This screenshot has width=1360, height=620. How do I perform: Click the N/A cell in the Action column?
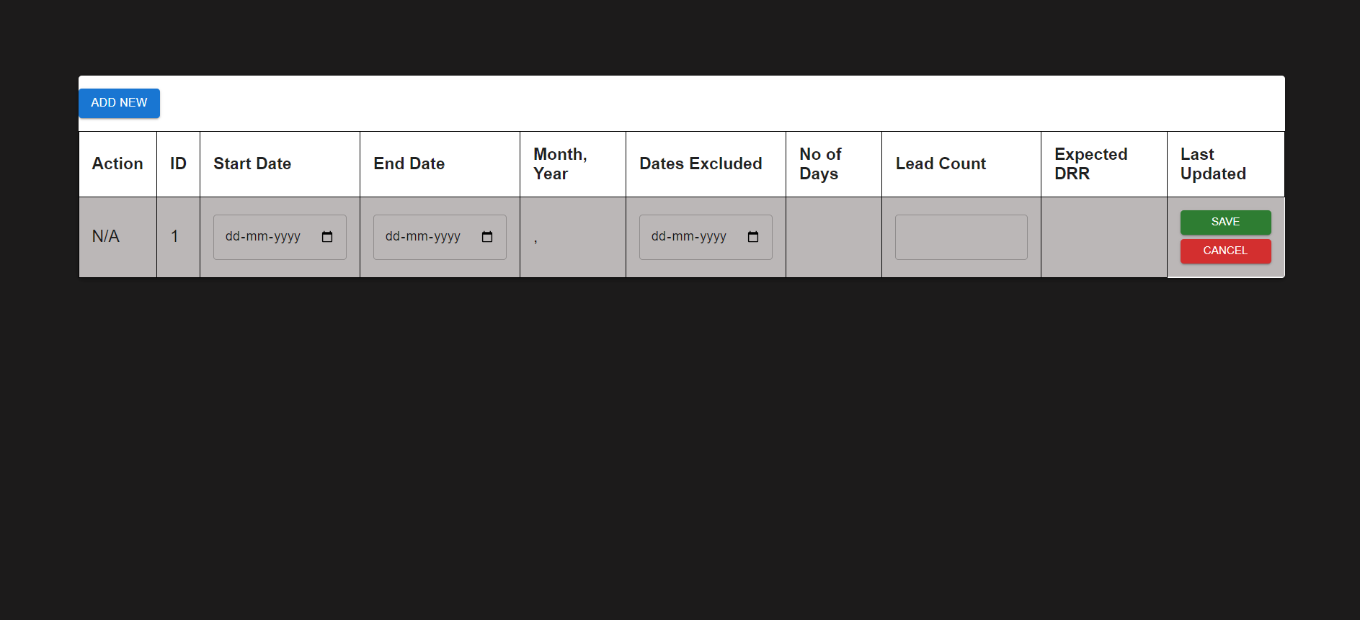(x=106, y=236)
